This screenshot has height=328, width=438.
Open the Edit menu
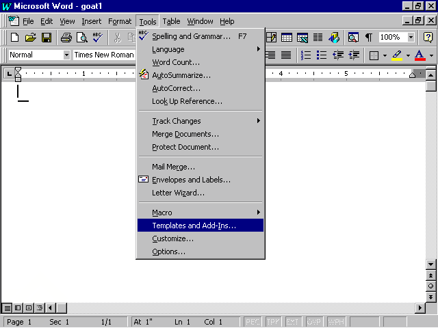point(47,21)
